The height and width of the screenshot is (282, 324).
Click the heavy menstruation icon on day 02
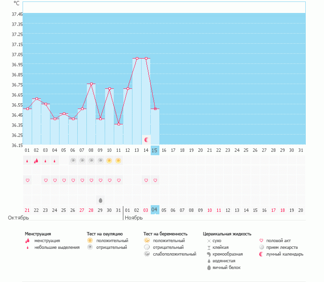click(x=36, y=160)
